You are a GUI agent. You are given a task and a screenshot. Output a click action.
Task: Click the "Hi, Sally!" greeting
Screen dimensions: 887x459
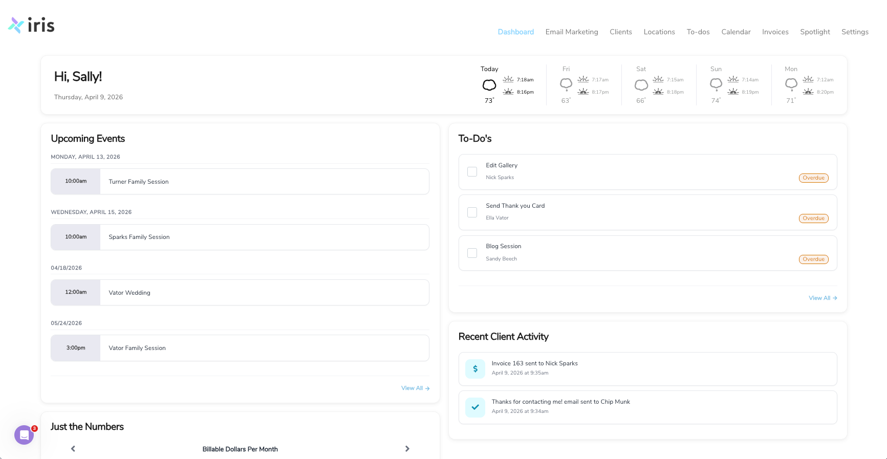[x=78, y=77]
